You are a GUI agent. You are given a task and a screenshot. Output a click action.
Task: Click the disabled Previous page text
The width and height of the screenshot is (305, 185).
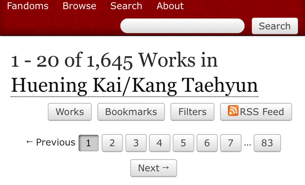[51, 142]
